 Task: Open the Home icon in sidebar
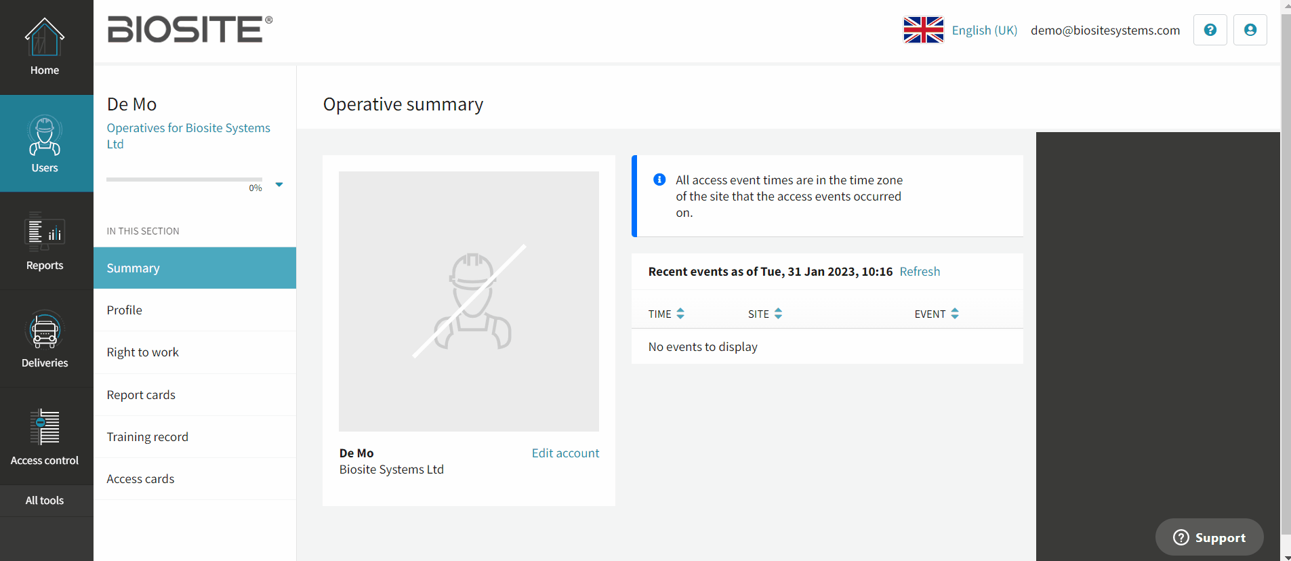45,38
